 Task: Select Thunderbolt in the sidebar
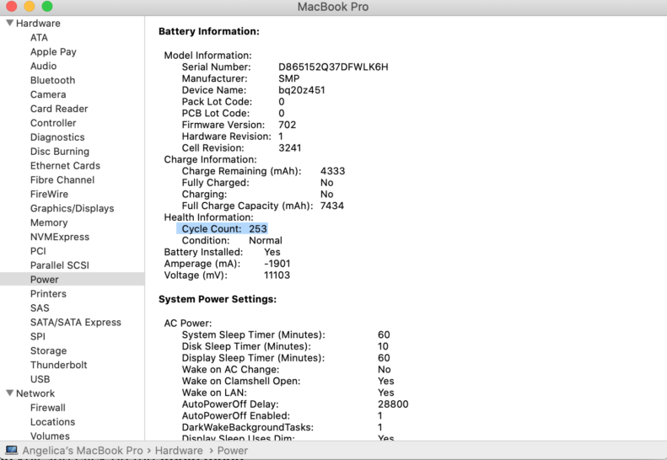click(59, 365)
